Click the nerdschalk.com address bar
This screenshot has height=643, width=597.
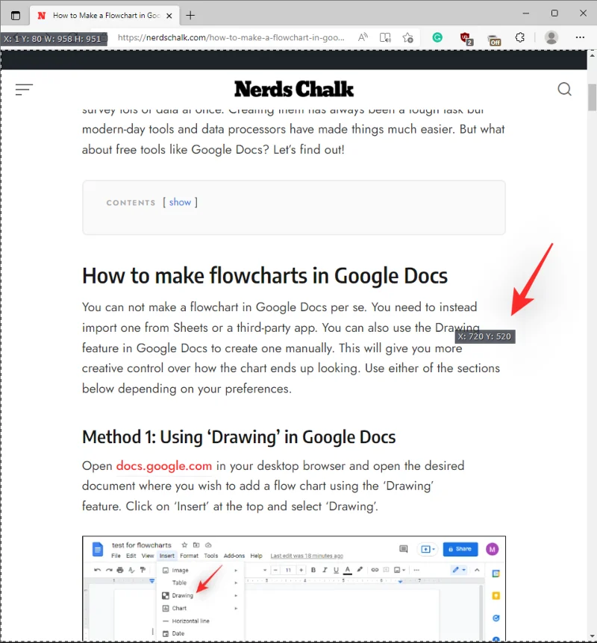pyautogui.click(x=231, y=37)
